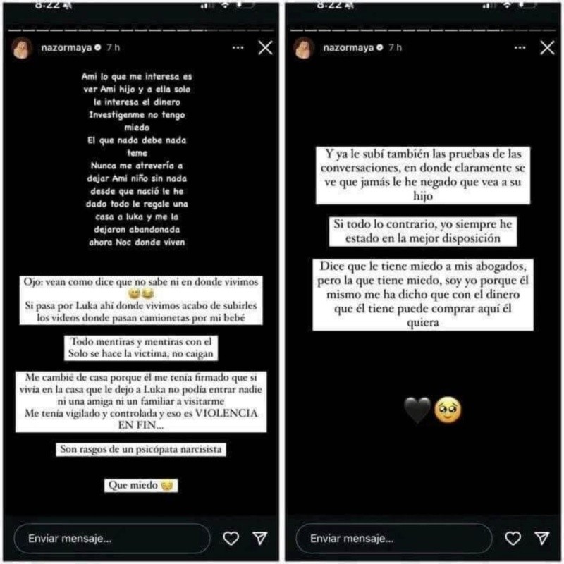Open the three-dot options on right story

520,47
